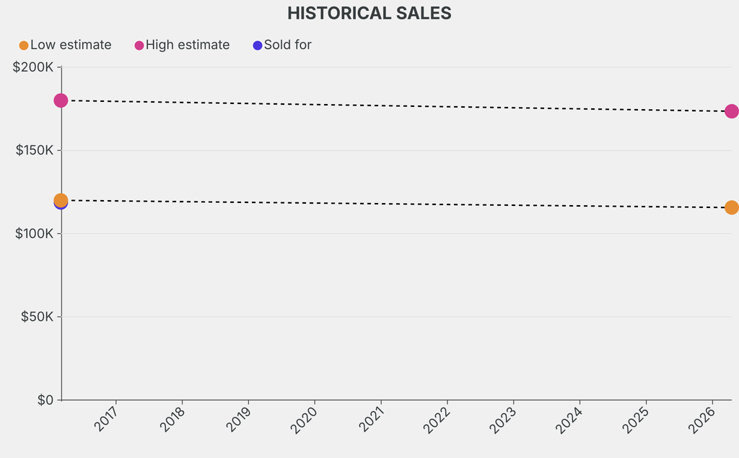Click the $100K y-axis label
Viewport: 739px width, 458px height.
[33, 233]
